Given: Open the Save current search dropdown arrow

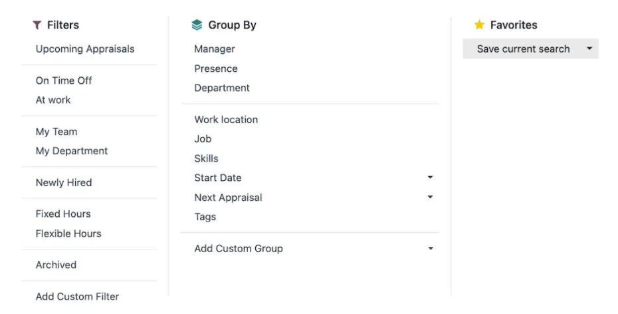Looking at the screenshot, I should 589,49.
